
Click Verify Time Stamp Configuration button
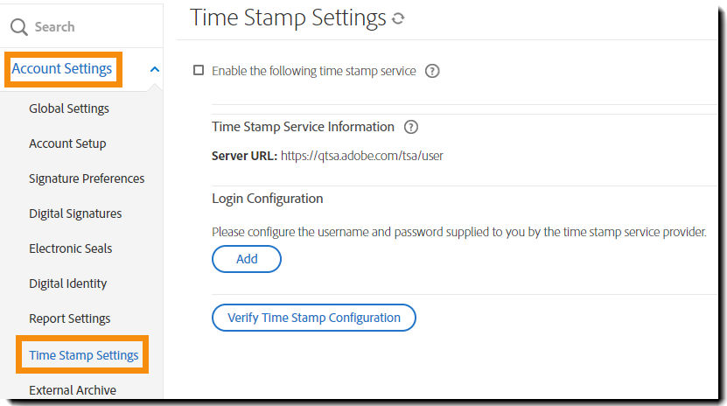313,318
